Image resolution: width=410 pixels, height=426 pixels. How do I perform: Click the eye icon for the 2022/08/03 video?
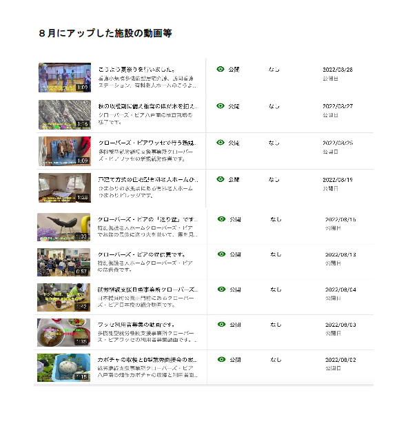tap(222, 325)
